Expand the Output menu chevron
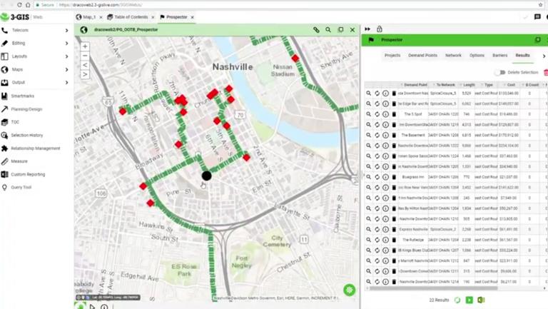Screen dimensions: 548x309 pos(66,83)
